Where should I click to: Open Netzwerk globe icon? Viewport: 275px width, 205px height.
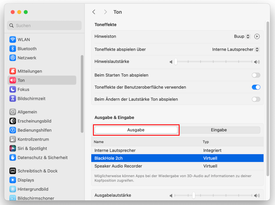tap(13, 58)
